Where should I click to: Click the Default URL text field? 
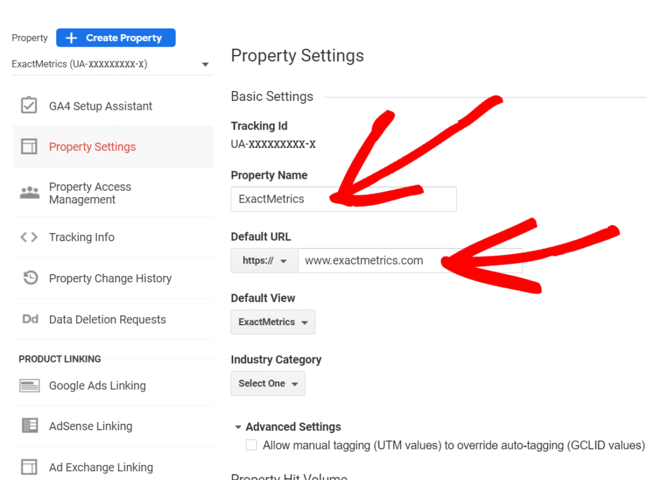[x=411, y=261]
